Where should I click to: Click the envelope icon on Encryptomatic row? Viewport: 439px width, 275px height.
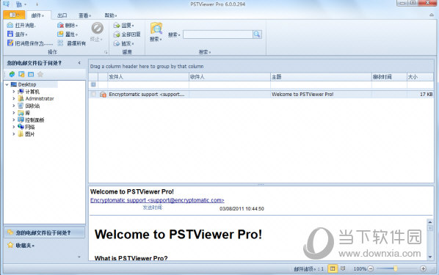point(103,95)
